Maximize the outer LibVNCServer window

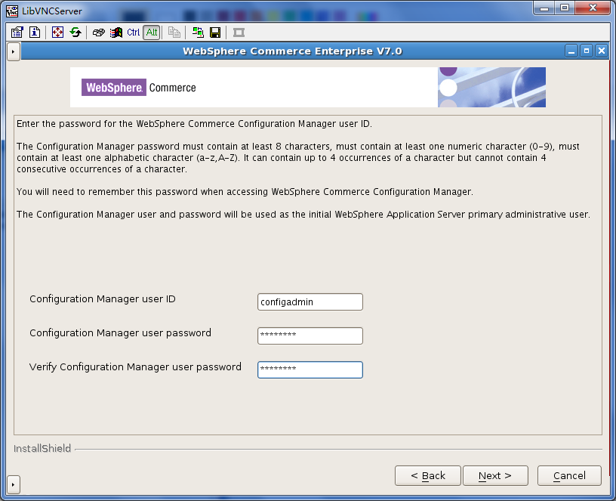point(565,8)
